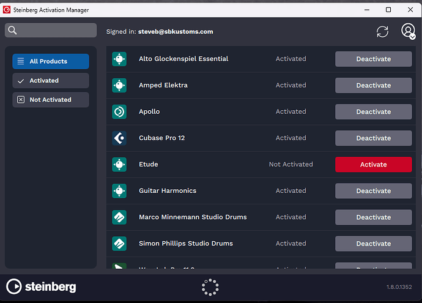Image resolution: width=422 pixels, height=303 pixels.
Task: Click the Activated status of Cubase Pro 12
Action: tap(291, 138)
